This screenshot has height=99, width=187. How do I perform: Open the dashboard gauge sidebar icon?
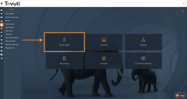click(2, 10)
